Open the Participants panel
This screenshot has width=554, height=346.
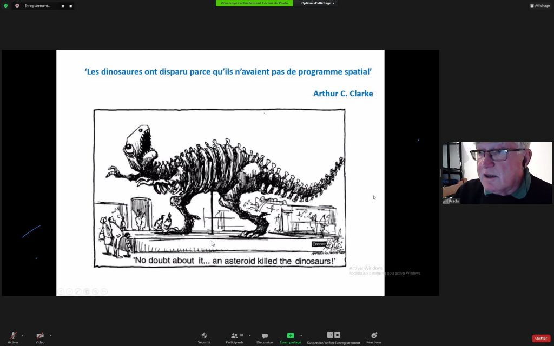point(235,337)
